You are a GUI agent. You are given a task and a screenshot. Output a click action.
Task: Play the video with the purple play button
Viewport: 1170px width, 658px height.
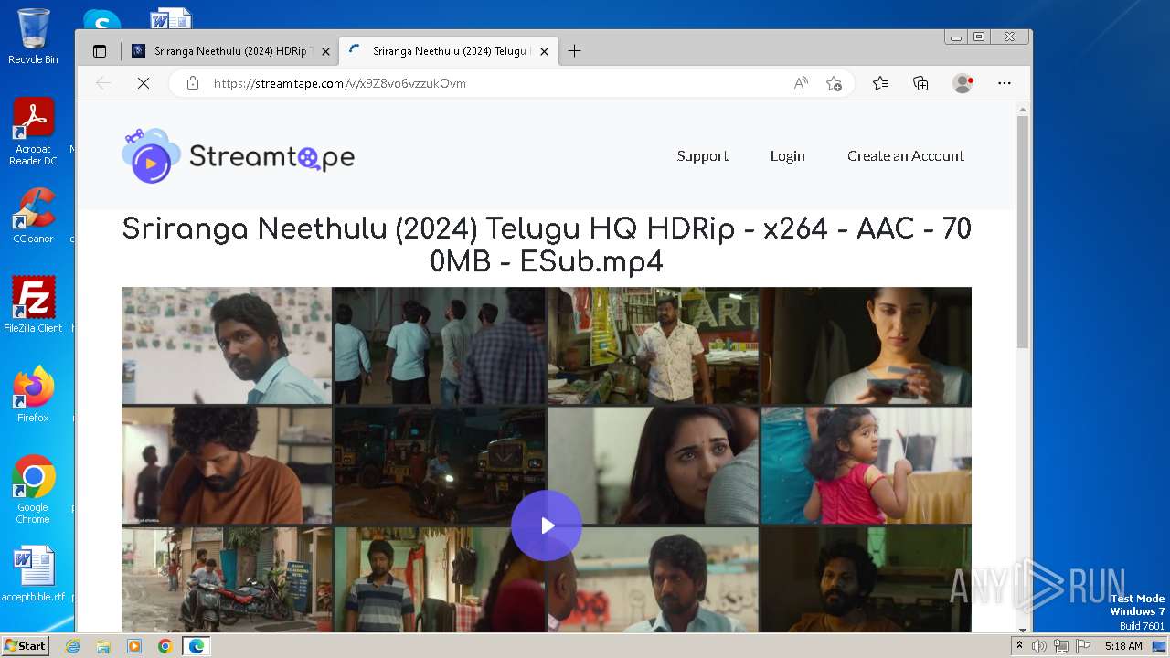[x=547, y=525]
